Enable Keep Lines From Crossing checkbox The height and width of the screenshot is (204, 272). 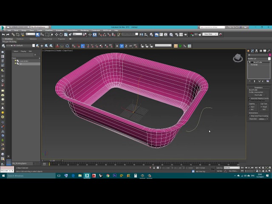[x=249, y=116]
